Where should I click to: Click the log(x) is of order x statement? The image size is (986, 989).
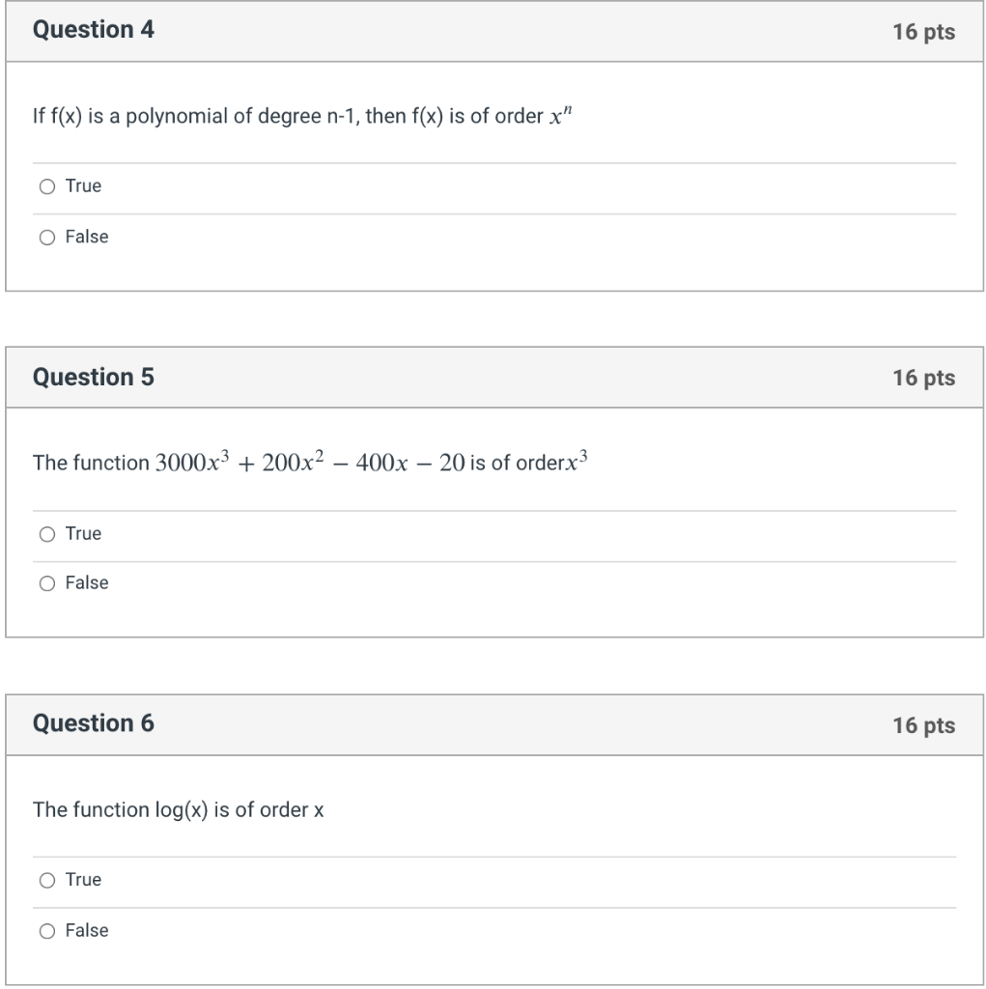(178, 810)
